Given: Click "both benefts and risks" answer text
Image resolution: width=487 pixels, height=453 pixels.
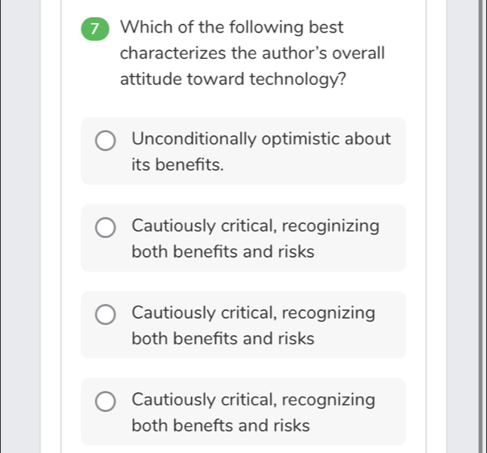Looking at the screenshot, I should 220,425.
